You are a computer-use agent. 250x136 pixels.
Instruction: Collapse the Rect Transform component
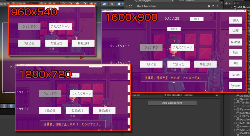point(127,6)
